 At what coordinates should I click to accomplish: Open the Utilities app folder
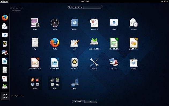point(55,83)
